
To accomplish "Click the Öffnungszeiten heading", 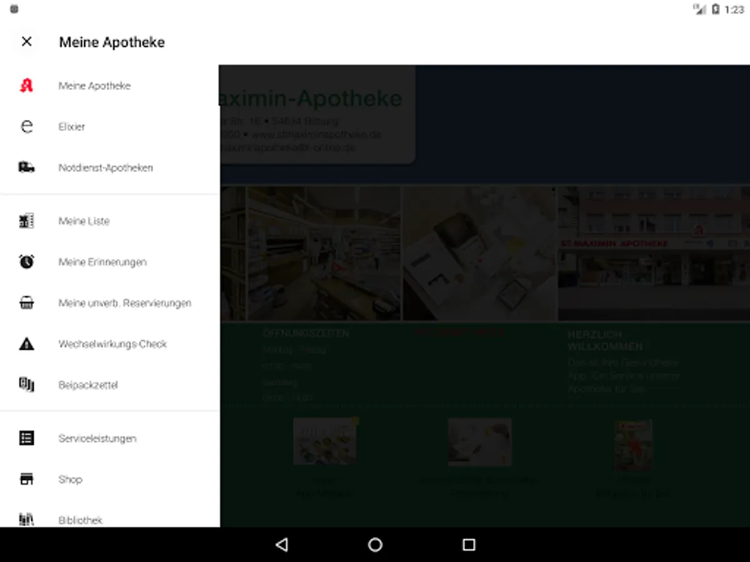I will pyautogui.click(x=306, y=333).
